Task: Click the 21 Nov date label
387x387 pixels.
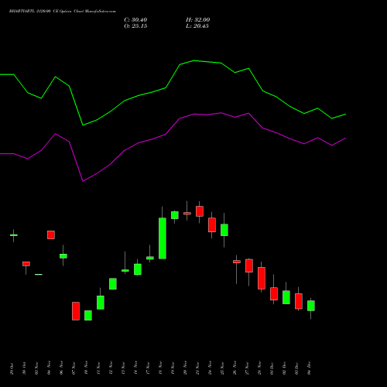Action: [x=197, y=368]
